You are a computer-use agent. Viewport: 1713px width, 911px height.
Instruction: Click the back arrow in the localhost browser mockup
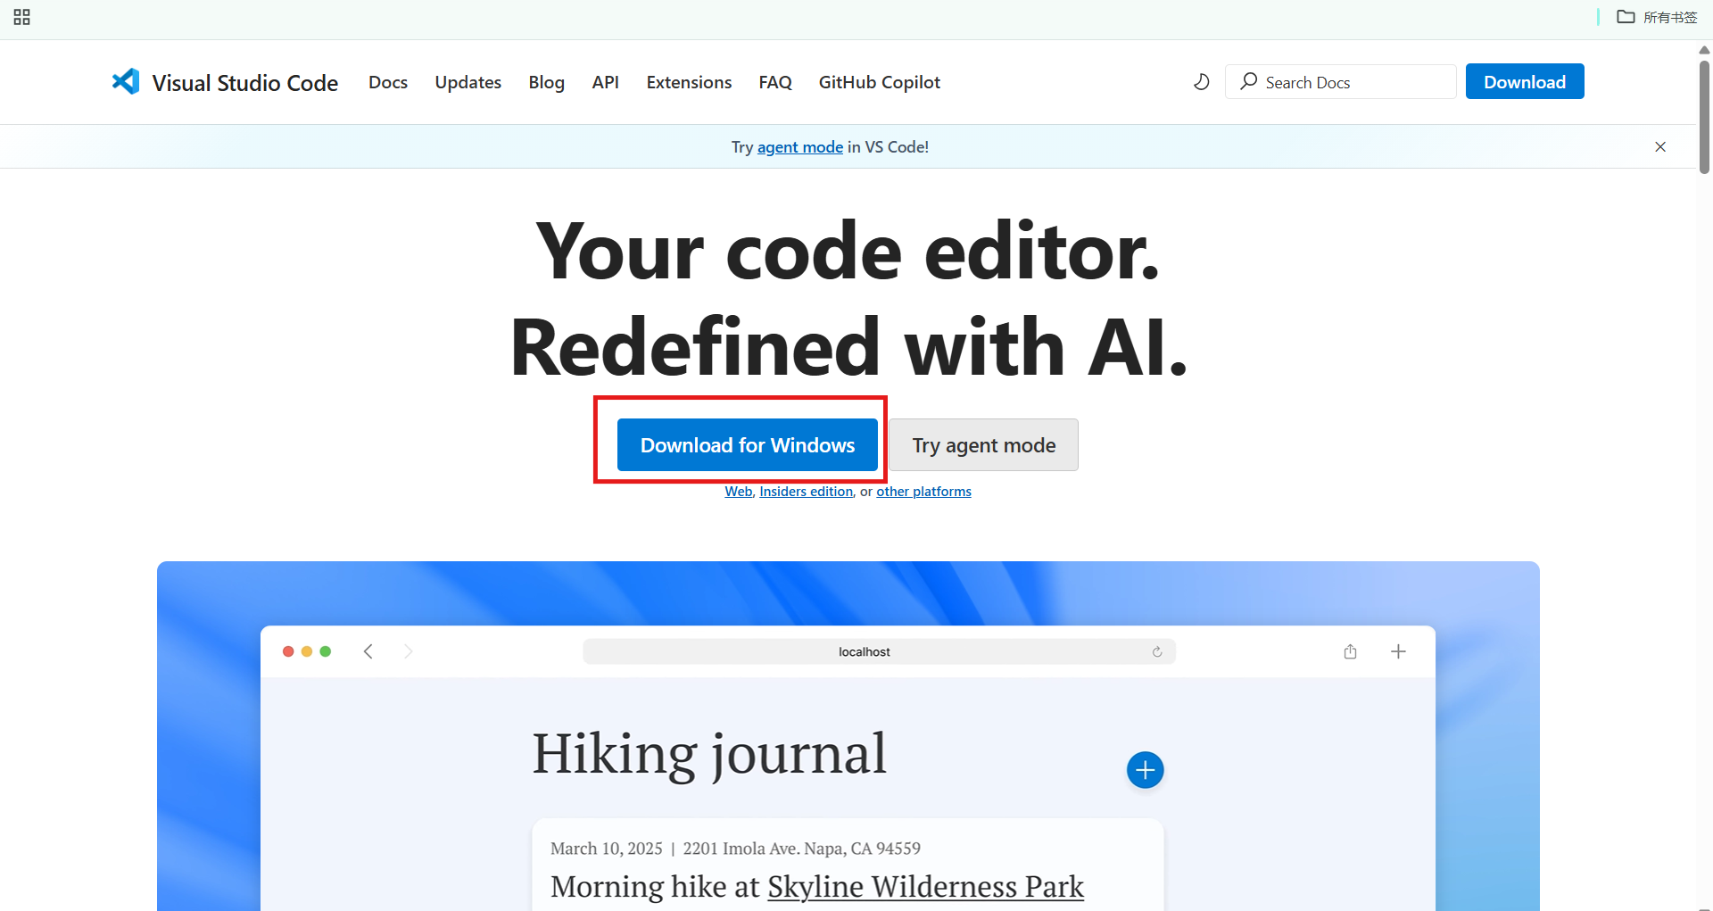tap(368, 651)
